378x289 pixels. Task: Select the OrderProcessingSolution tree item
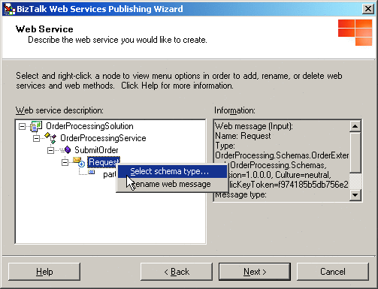click(89, 126)
